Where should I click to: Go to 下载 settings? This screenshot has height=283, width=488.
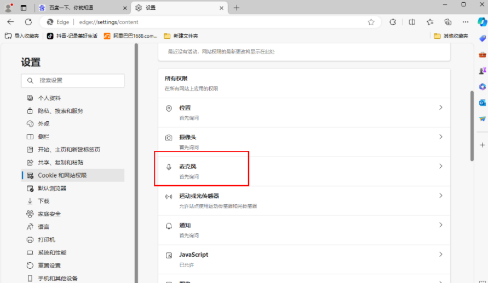click(x=73, y=201)
